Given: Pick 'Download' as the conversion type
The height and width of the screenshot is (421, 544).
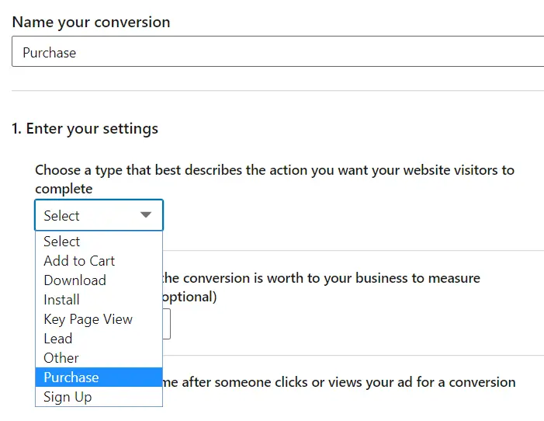Looking at the screenshot, I should (74, 280).
